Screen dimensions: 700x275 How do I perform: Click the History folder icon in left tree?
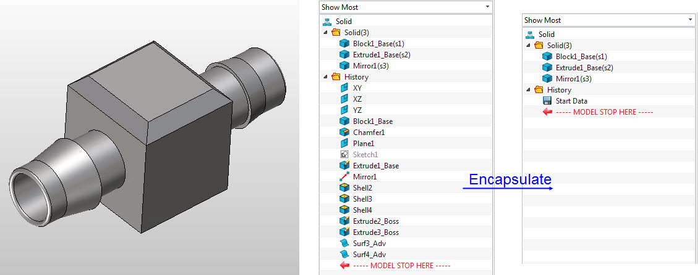(336, 76)
